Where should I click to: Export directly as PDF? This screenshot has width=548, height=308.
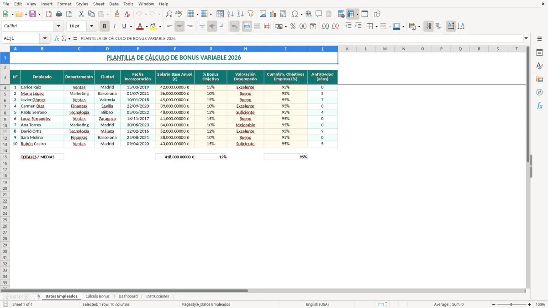point(49,14)
